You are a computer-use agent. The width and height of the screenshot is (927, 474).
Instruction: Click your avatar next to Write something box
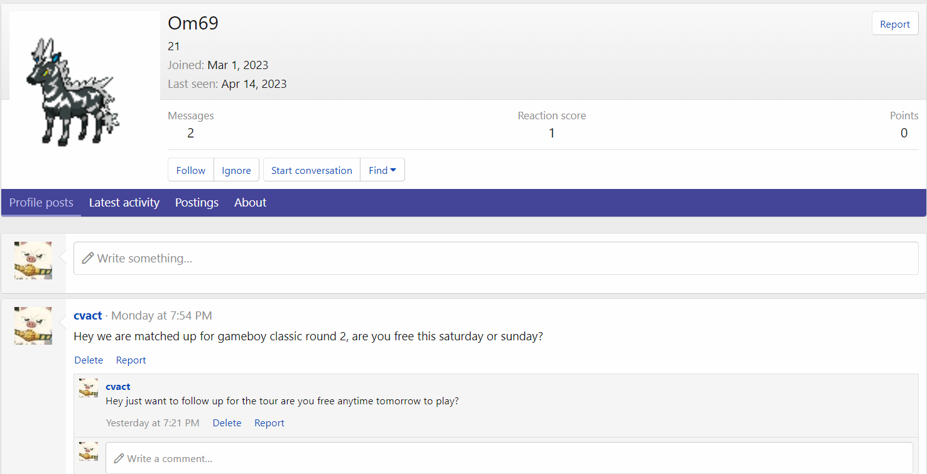(33, 260)
